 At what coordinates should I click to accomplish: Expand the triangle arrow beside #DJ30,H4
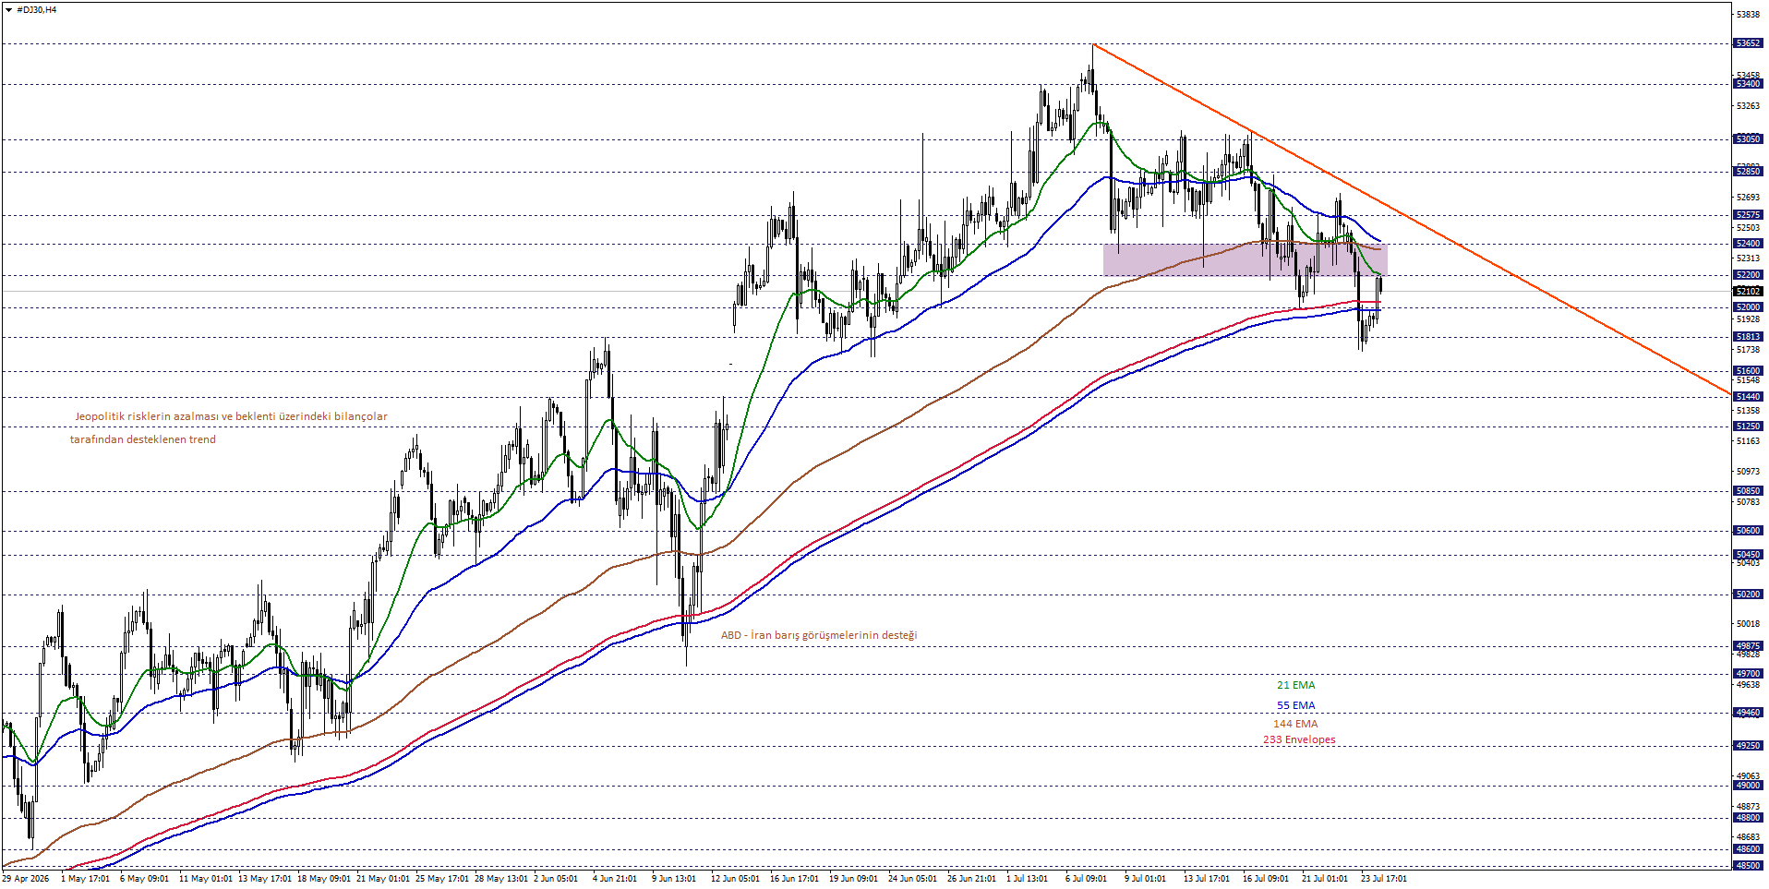tap(8, 9)
